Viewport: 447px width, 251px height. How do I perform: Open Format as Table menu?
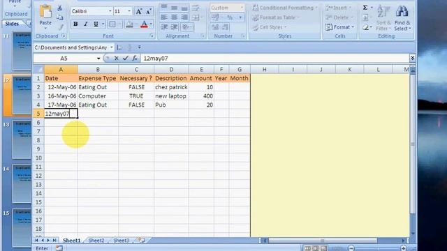[275, 17]
